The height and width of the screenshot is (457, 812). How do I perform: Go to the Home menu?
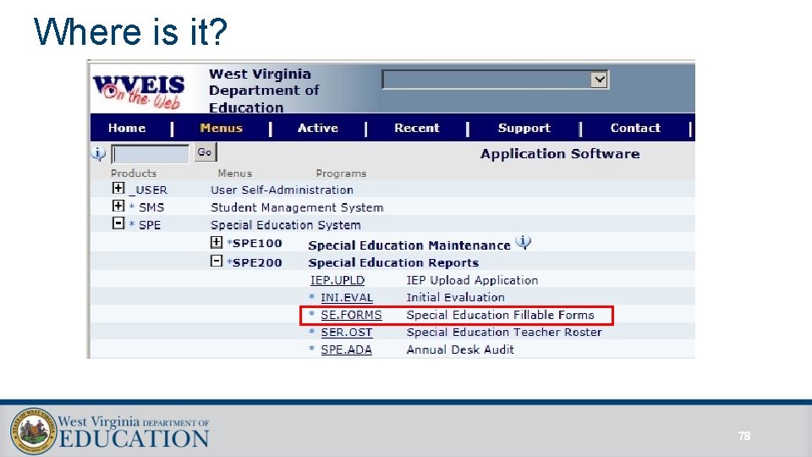click(x=127, y=128)
